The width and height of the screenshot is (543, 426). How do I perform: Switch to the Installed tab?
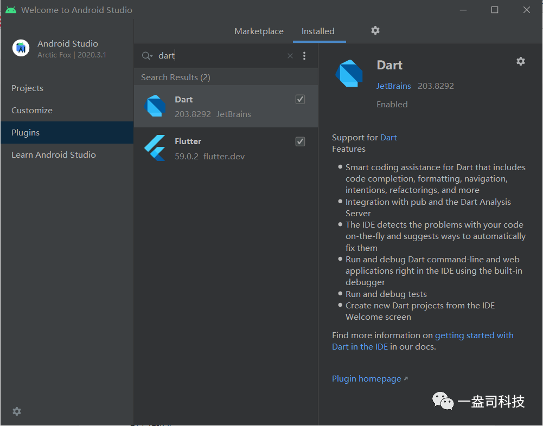[x=318, y=31]
